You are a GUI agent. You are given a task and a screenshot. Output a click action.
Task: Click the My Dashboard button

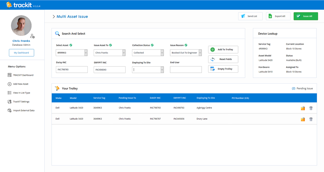tap(21, 53)
